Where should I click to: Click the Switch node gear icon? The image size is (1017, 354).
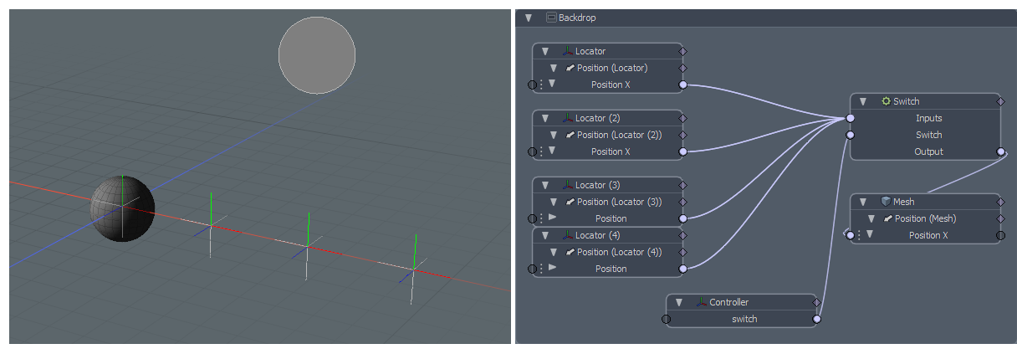point(886,101)
